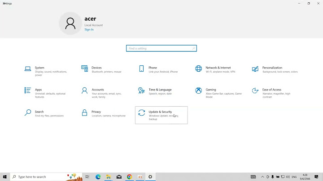Click the network tray icon
The width and height of the screenshot is (323, 181).
[283, 177]
